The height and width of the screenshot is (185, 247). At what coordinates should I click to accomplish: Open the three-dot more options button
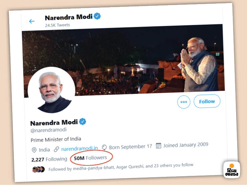[x=184, y=102]
